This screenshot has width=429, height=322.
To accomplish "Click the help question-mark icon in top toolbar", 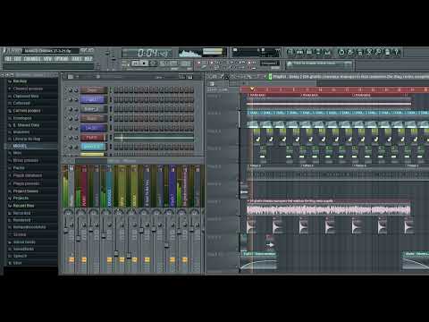I will click(x=397, y=53).
